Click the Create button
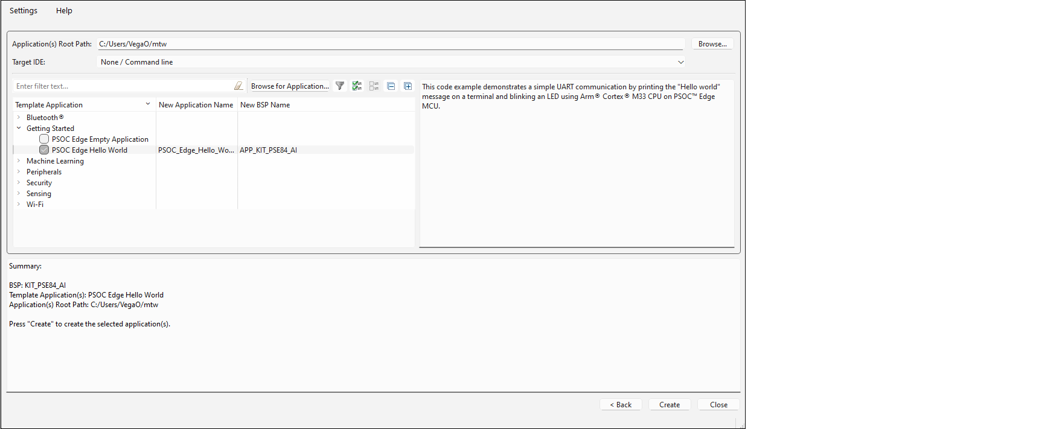The image size is (1039, 429). [670, 405]
